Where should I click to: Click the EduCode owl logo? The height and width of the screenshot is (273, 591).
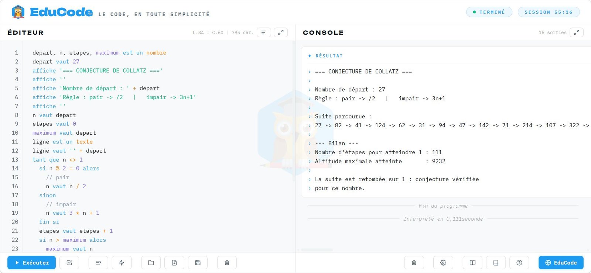coord(18,12)
